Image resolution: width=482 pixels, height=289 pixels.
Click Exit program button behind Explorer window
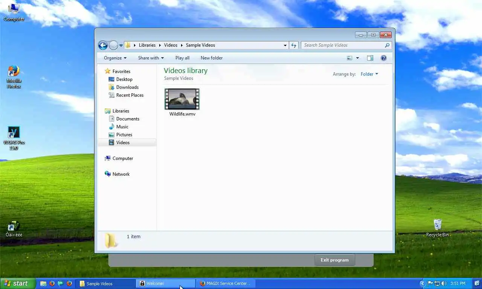(x=334, y=260)
